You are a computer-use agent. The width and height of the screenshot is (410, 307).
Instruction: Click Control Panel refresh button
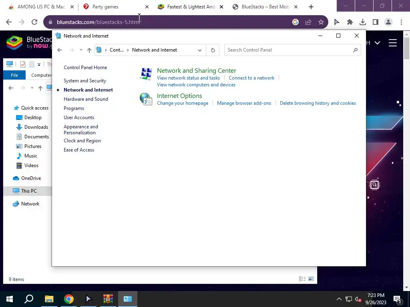coord(213,50)
